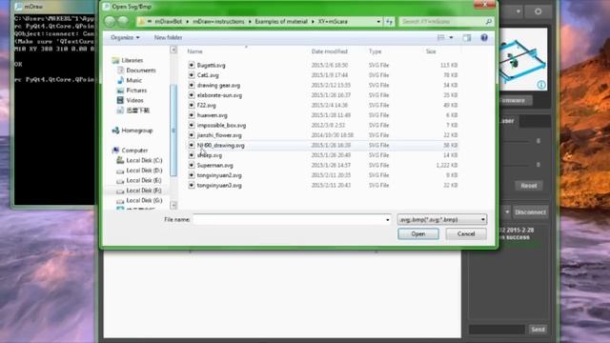Select tongxinyuan3.svg file
The width and height of the screenshot is (610, 343).
click(x=219, y=186)
